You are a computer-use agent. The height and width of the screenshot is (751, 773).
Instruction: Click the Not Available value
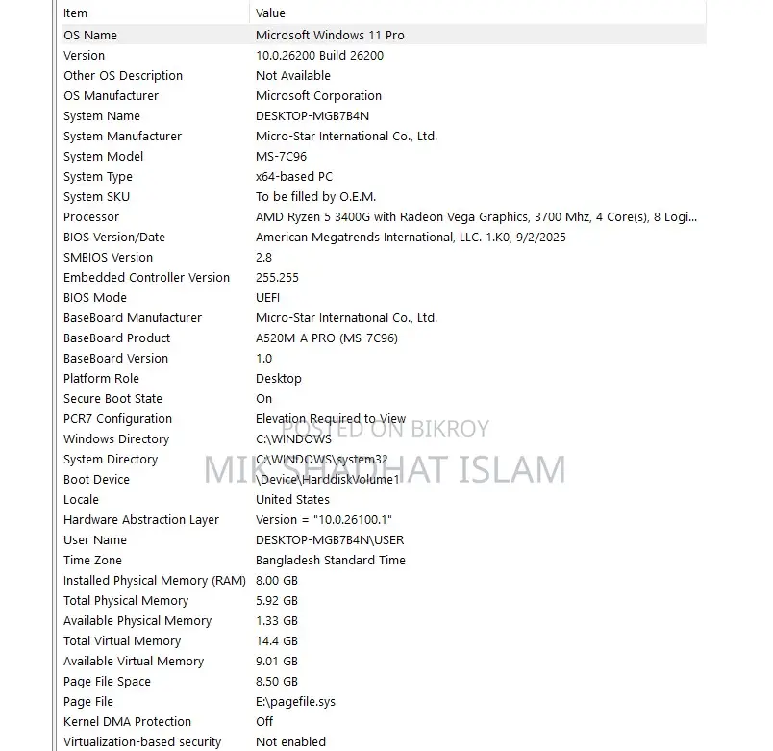tap(293, 75)
